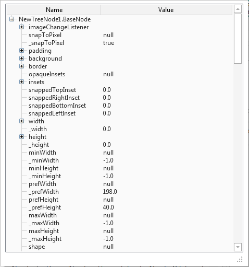The image size is (249, 267).
Task: Click the vertical scrollbar thumb
Action: [238, 39]
